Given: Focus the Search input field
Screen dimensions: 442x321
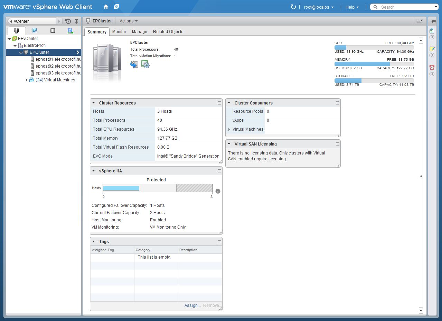Looking at the screenshot, I should pyautogui.click(x=406, y=7).
